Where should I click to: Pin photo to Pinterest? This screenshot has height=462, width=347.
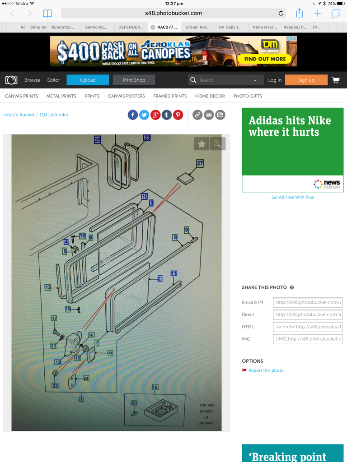178,115
